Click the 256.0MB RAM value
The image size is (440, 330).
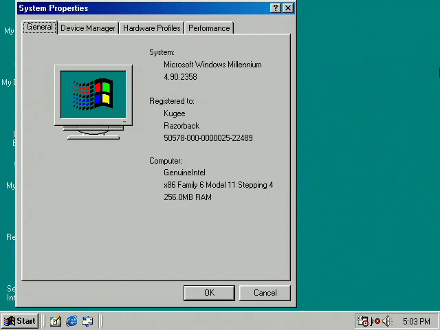(188, 197)
